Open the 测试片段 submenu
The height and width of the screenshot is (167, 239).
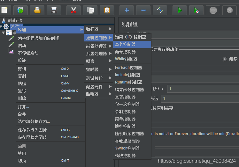pyautogui.click(x=99, y=78)
